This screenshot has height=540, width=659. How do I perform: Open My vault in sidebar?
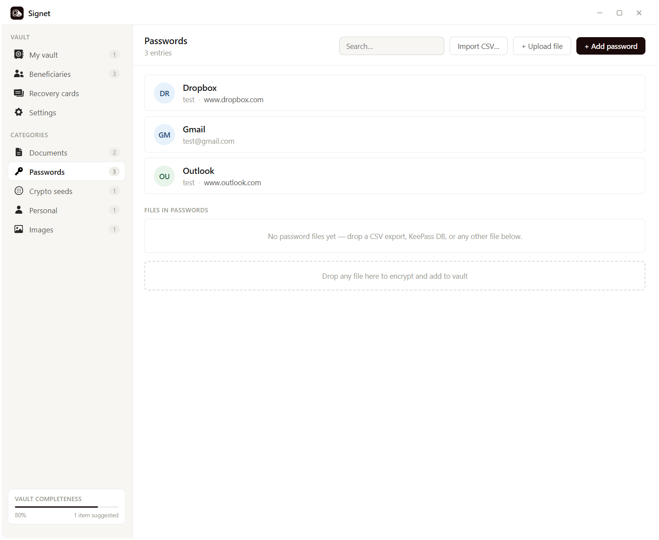click(66, 55)
